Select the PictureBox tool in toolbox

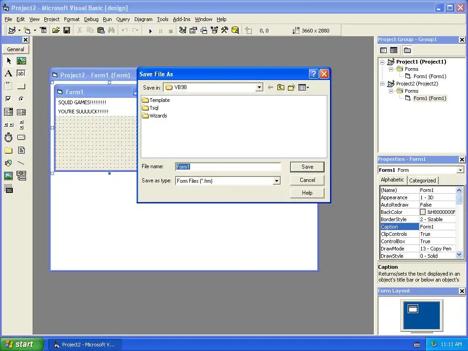[21, 61]
